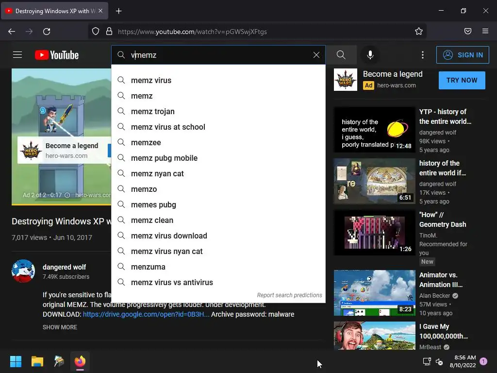Open the notification count badge
This screenshot has width=497, height=373.
coord(483,361)
